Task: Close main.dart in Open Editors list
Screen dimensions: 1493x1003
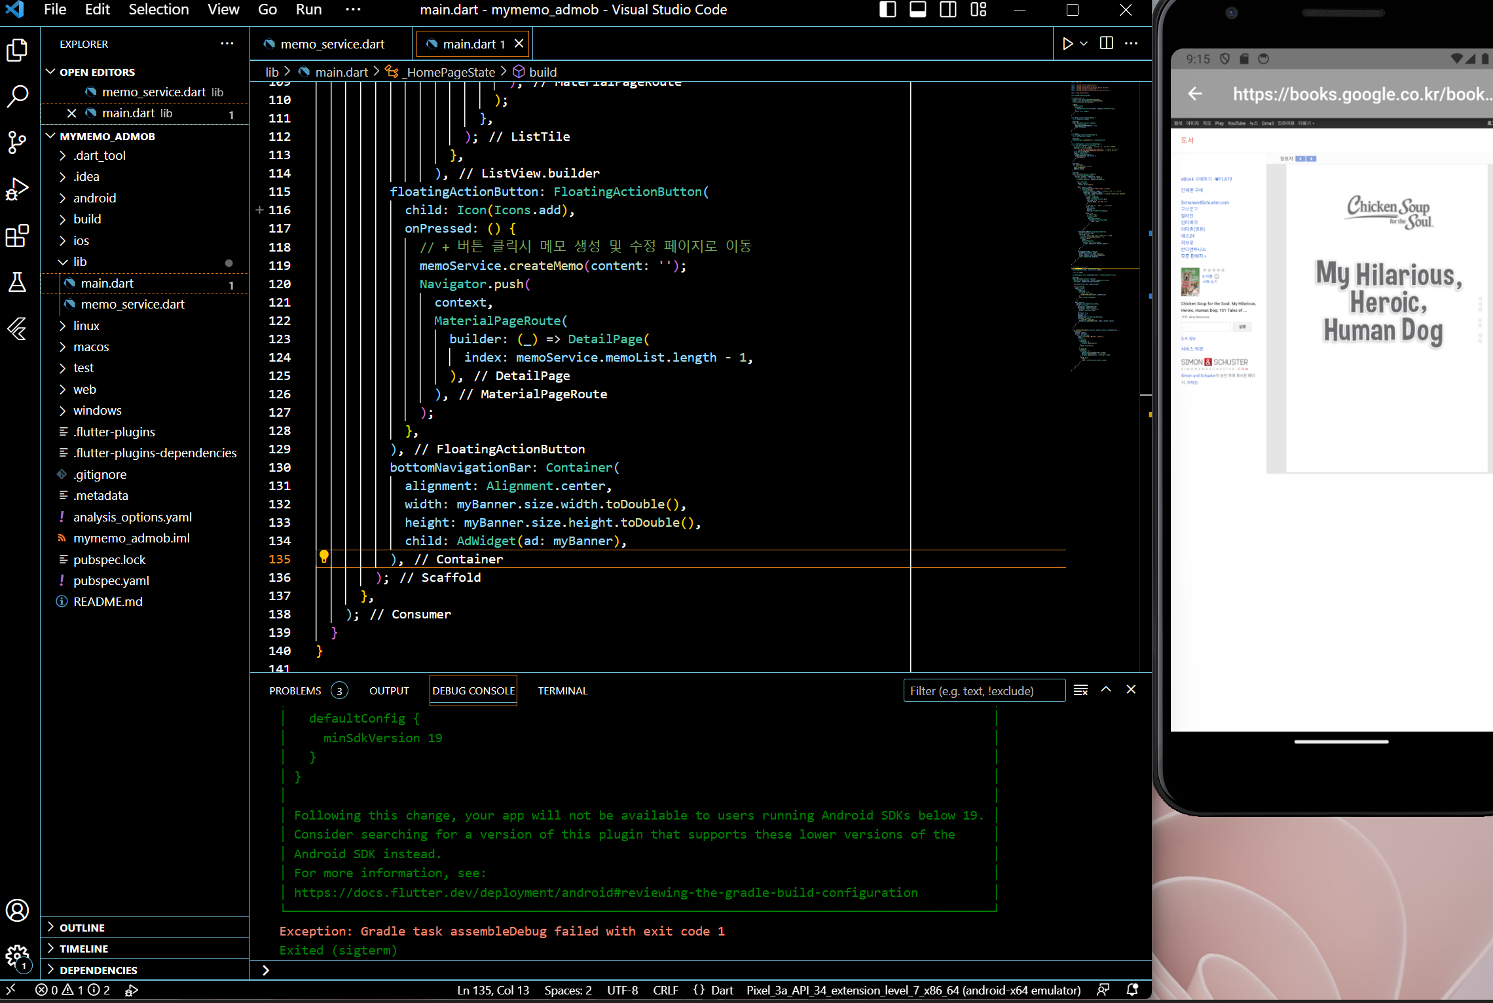Action: [x=72, y=113]
